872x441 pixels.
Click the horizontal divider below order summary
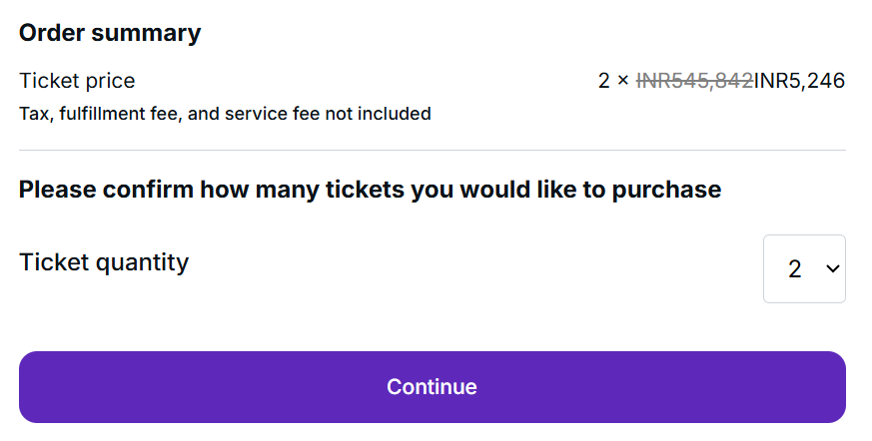tap(432, 150)
